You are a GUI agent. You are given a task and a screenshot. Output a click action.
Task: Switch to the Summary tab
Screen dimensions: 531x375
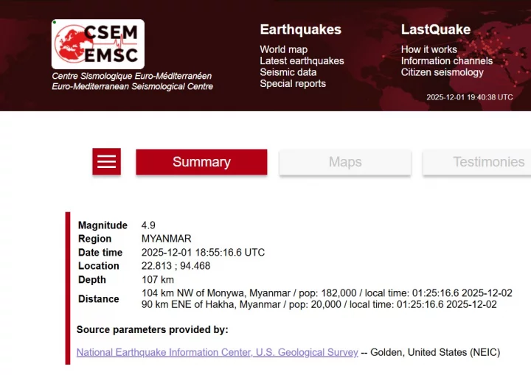click(x=201, y=162)
